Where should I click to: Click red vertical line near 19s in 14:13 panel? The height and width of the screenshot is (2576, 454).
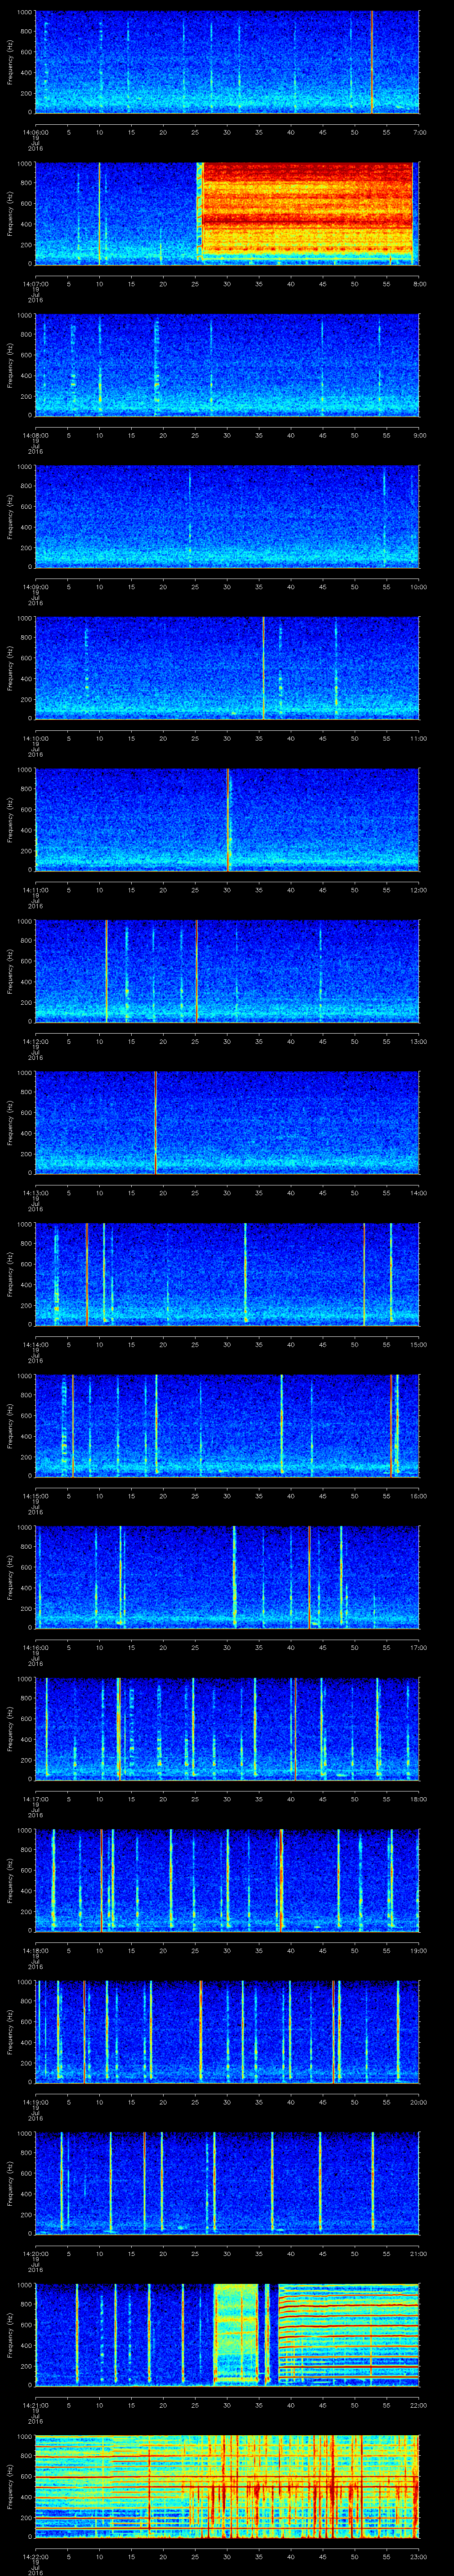(156, 1122)
